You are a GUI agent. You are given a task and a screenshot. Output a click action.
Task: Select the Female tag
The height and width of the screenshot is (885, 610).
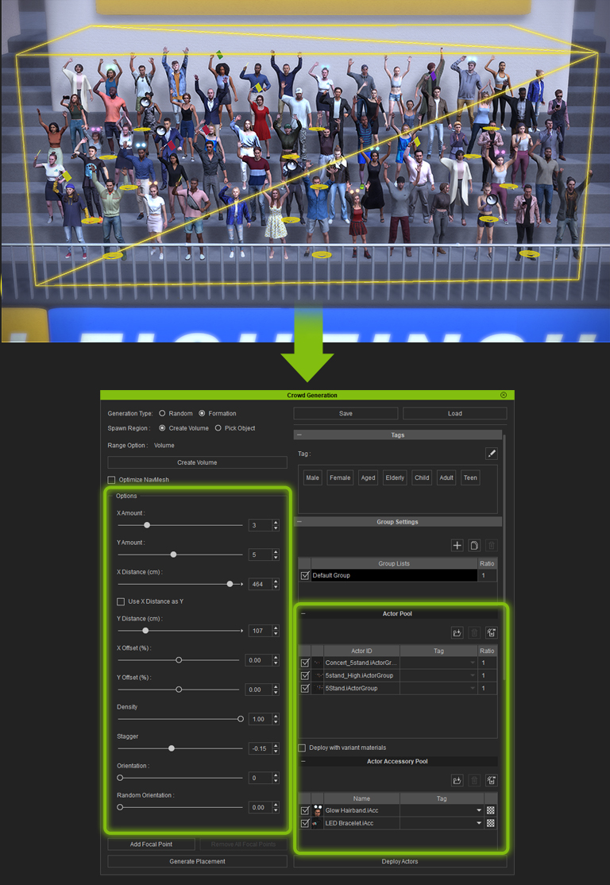tap(340, 477)
